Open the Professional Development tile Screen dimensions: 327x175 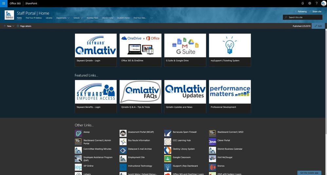[x=230, y=96]
